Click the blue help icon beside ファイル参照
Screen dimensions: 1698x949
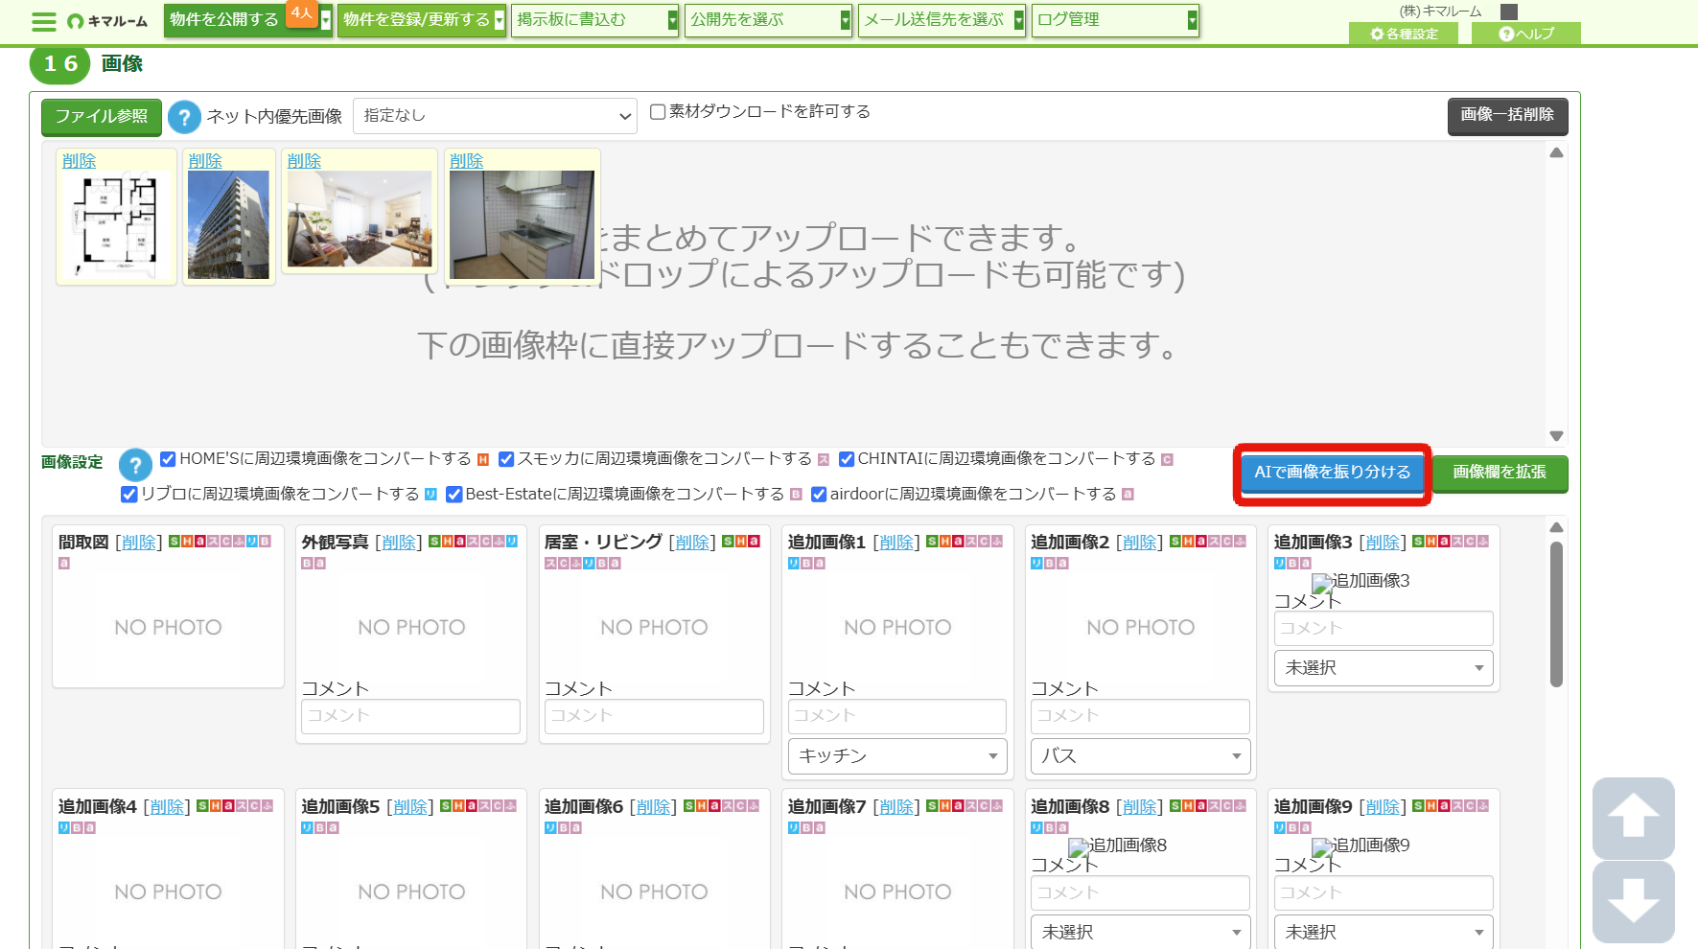pyautogui.click(x=184, y=117)
